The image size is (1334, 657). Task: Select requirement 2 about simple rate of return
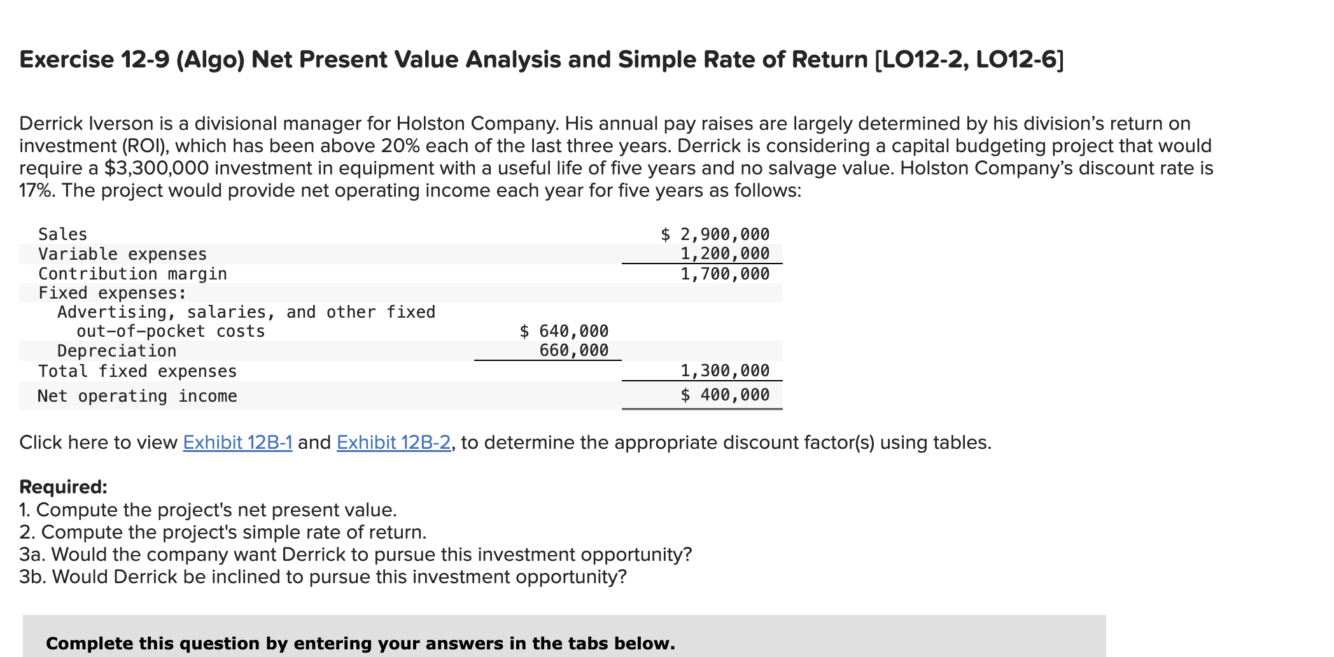pyautogui.click(x=222, y=532)
